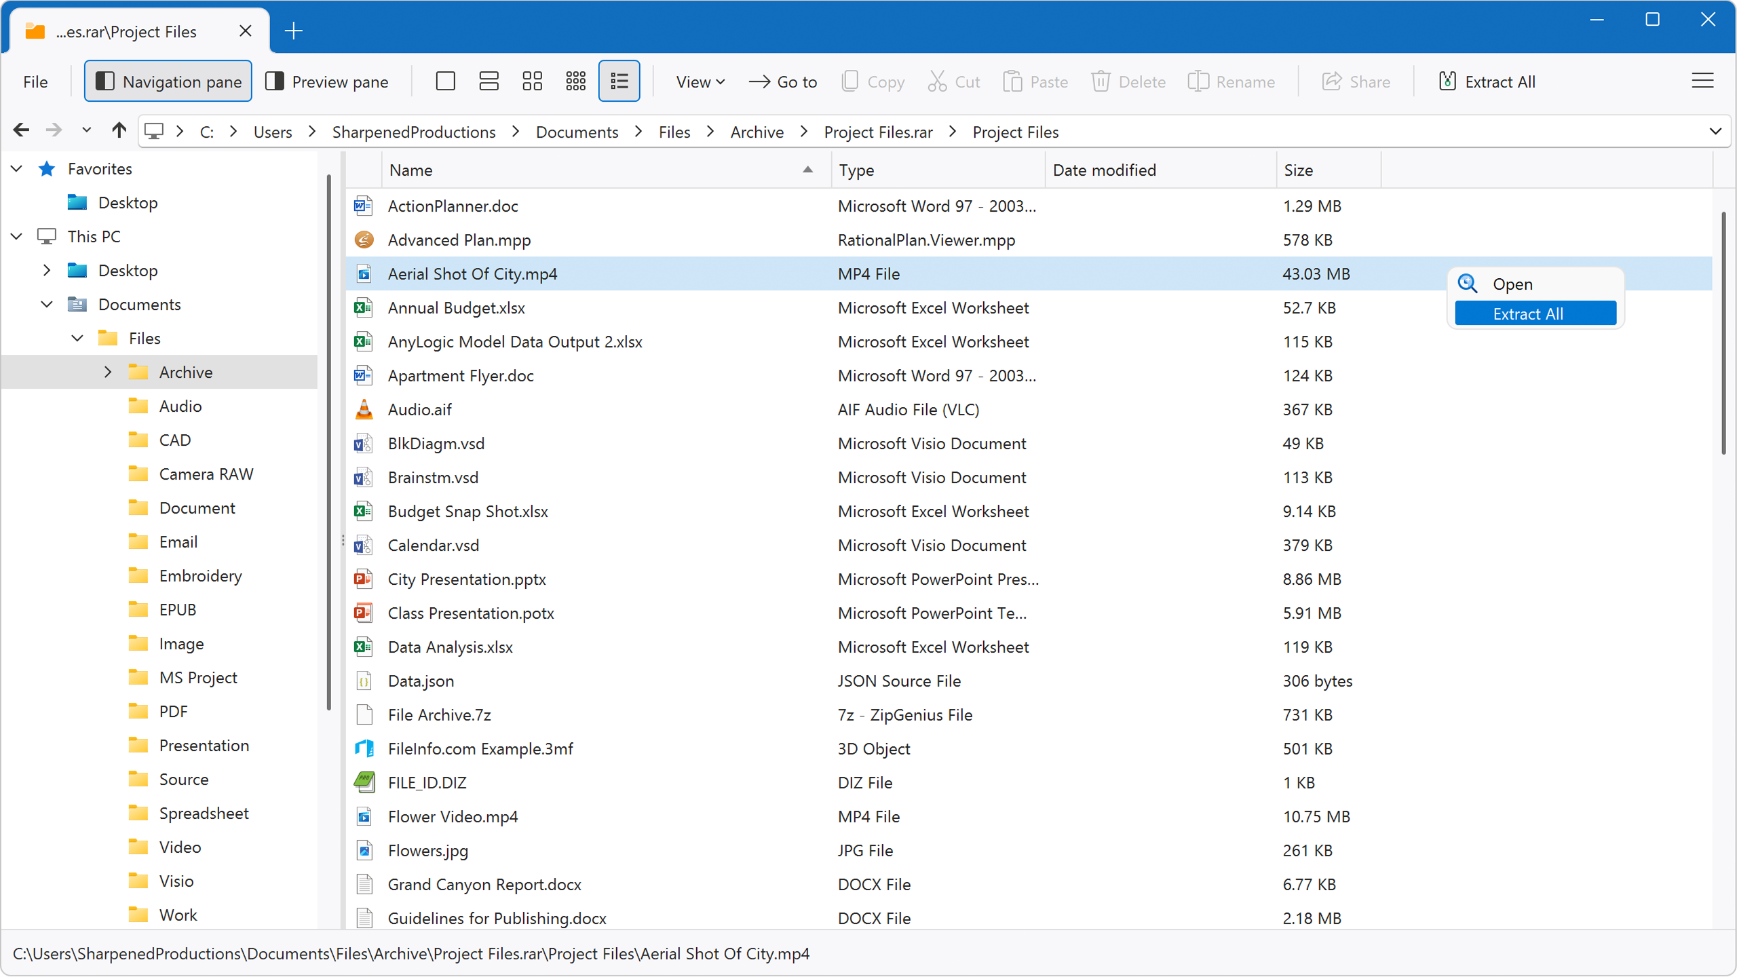Copy the selected file
Screen dimensions: 1737x977
873,81
